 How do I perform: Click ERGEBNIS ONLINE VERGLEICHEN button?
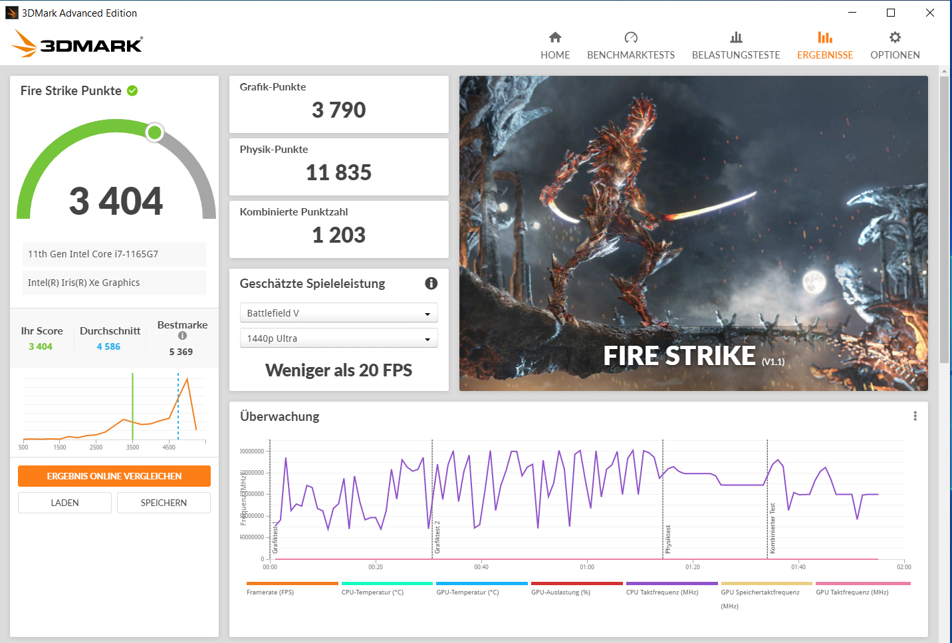pos(114,476)
